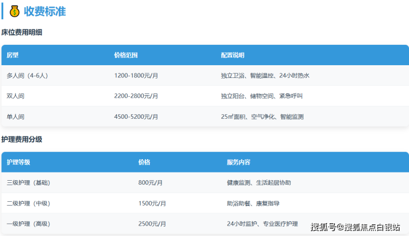409x236 pixels.
Task: Select the 单人间 room type cell
Action: [15, 117]
